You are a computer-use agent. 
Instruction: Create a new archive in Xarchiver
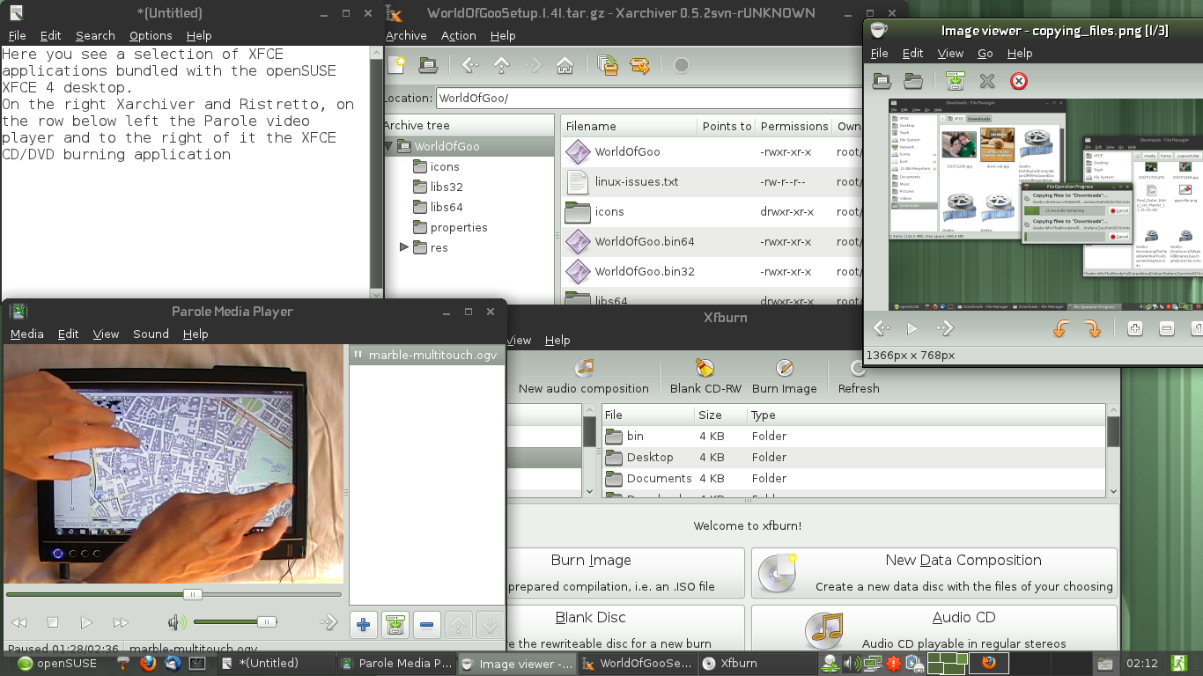pyautogui.click(x=398, y=65)
